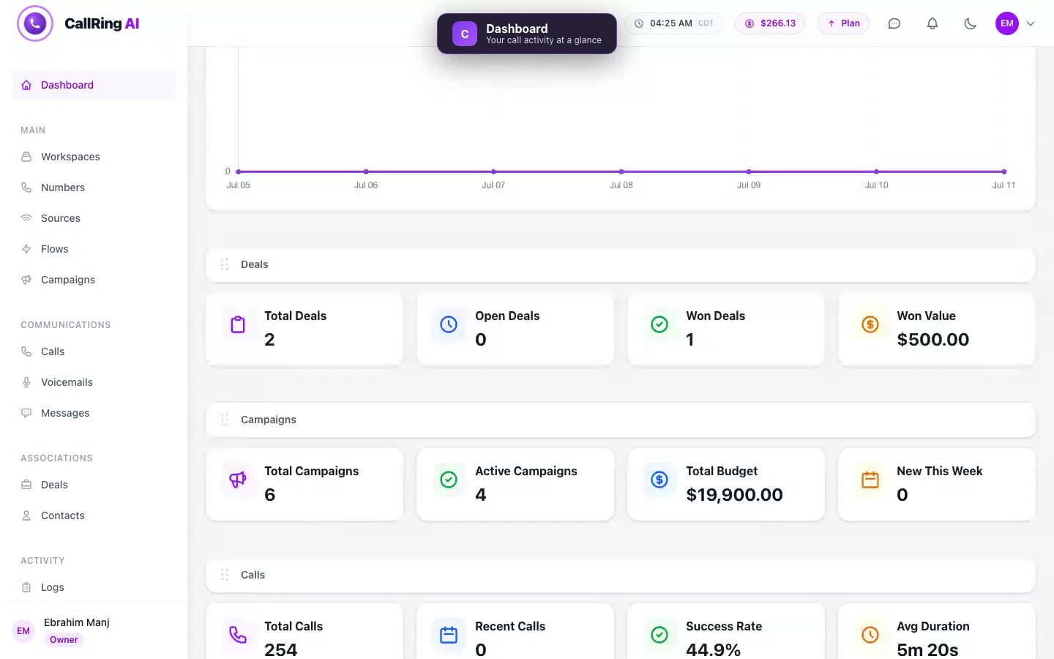The height and width of the screenshot is (659, 1054).
Task: Open the EM account avatar menu
Action: pyautogui.click(x=1007, y=23)
